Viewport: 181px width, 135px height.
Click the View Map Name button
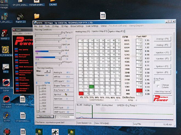163,91
